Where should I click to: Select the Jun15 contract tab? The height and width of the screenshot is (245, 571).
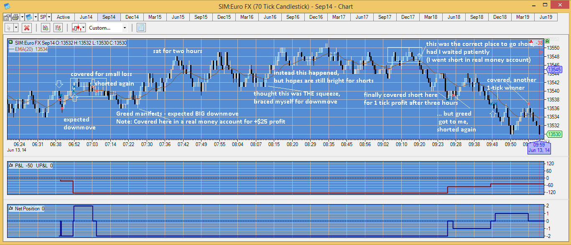coord(178,17)
